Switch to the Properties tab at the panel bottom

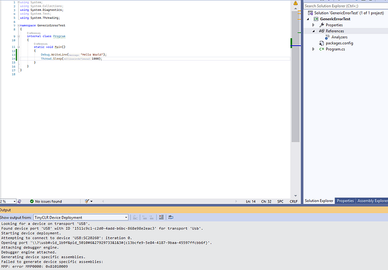(x=345, y=201)
